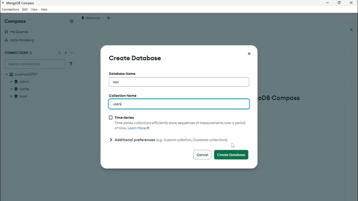
Task: Click the My Queries braces icon
Action: 6,32
